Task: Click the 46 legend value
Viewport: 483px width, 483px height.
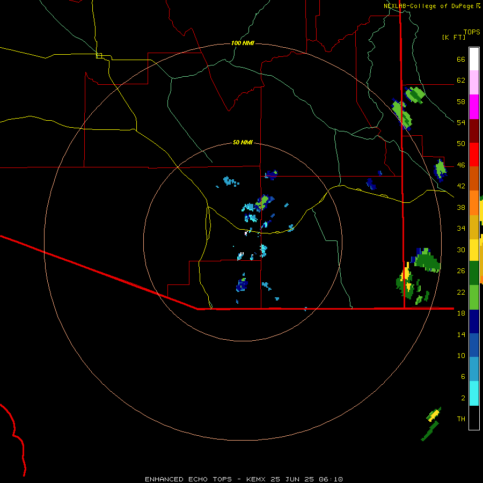Action: (x=461, y=165)
